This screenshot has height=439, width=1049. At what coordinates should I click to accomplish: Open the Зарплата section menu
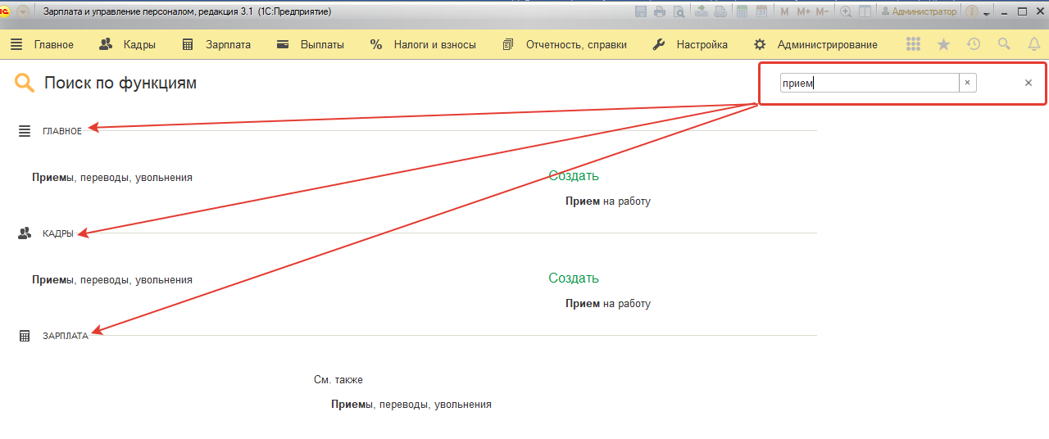(216, 45)
